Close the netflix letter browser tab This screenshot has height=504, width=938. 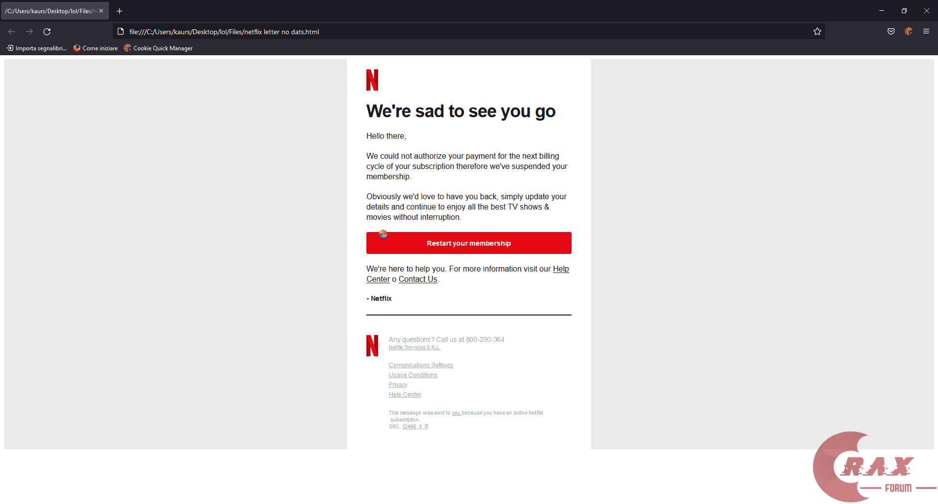pos(101,11)
